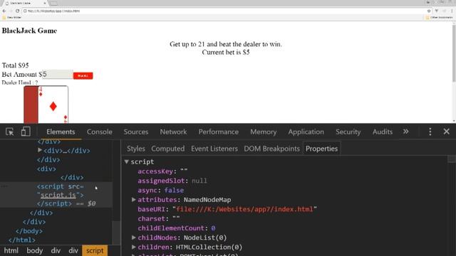The width and height of the screenshot is (456, 256).
Task: Show the Styles pane
Action: point(136,149)
